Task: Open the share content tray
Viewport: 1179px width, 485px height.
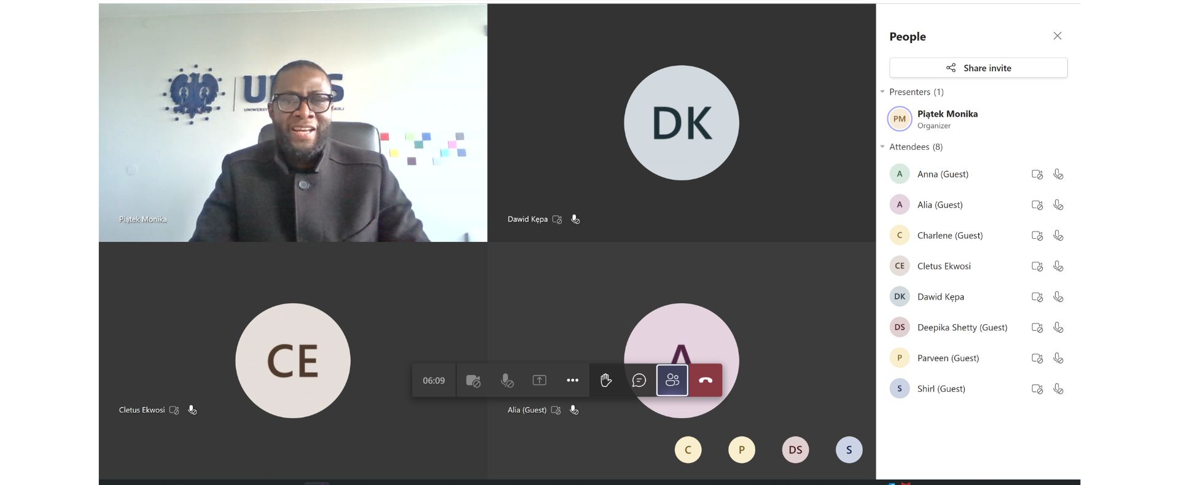Action: pos(539,381)
